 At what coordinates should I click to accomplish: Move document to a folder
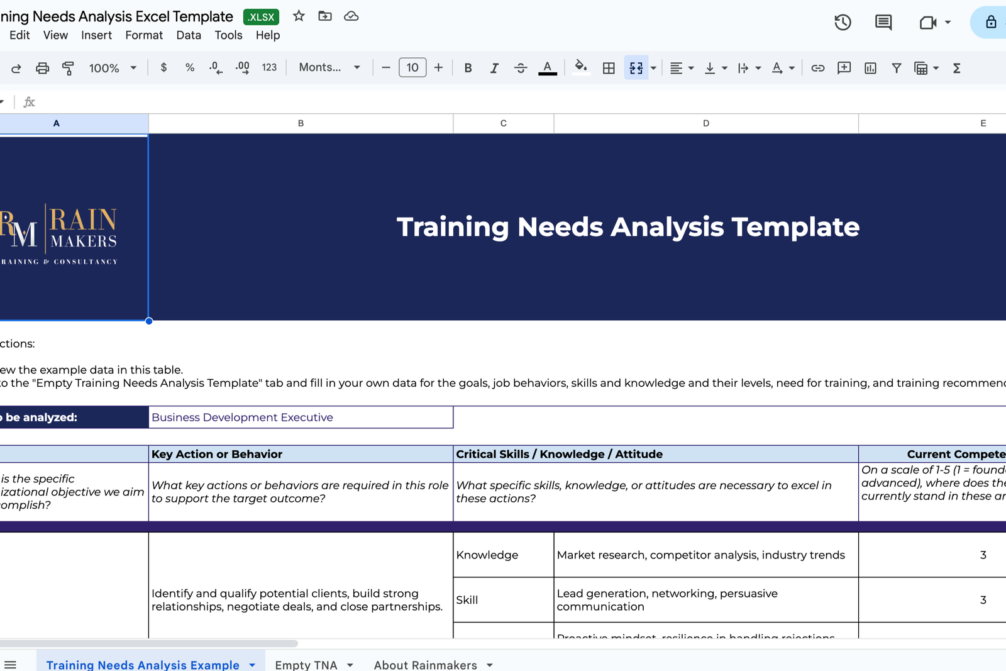(x=325, y=16)
